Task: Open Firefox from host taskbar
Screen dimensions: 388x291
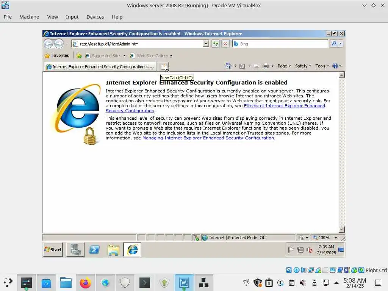Action: 85,283
